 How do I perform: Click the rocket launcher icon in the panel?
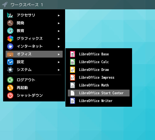5,5
